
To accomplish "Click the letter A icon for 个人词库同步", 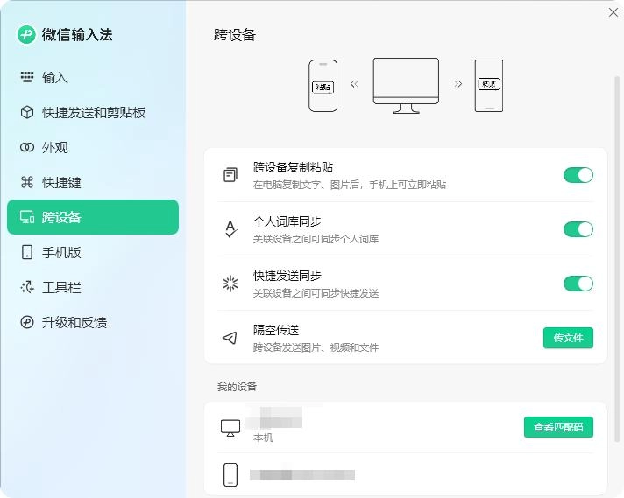I will tap(230, 229).
